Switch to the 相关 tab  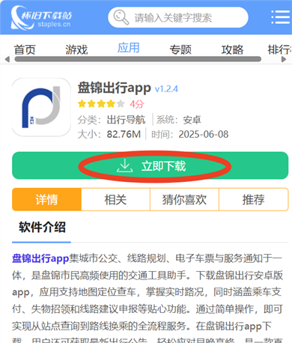tap(115, 199)
